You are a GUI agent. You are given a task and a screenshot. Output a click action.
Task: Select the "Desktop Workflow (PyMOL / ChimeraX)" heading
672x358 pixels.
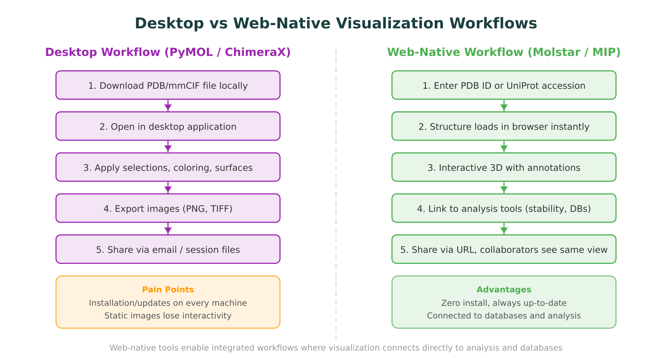pos(168,52)
